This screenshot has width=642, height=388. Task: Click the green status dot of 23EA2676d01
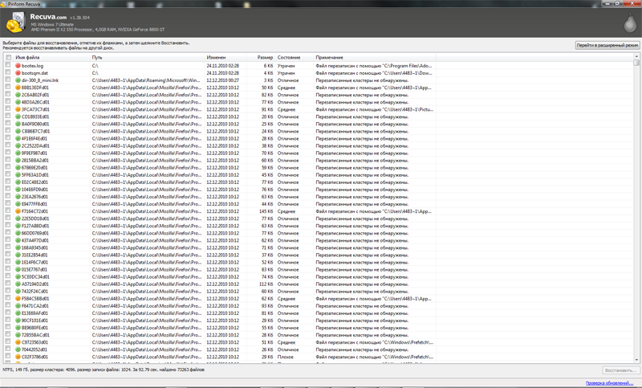tap(18, 197)
